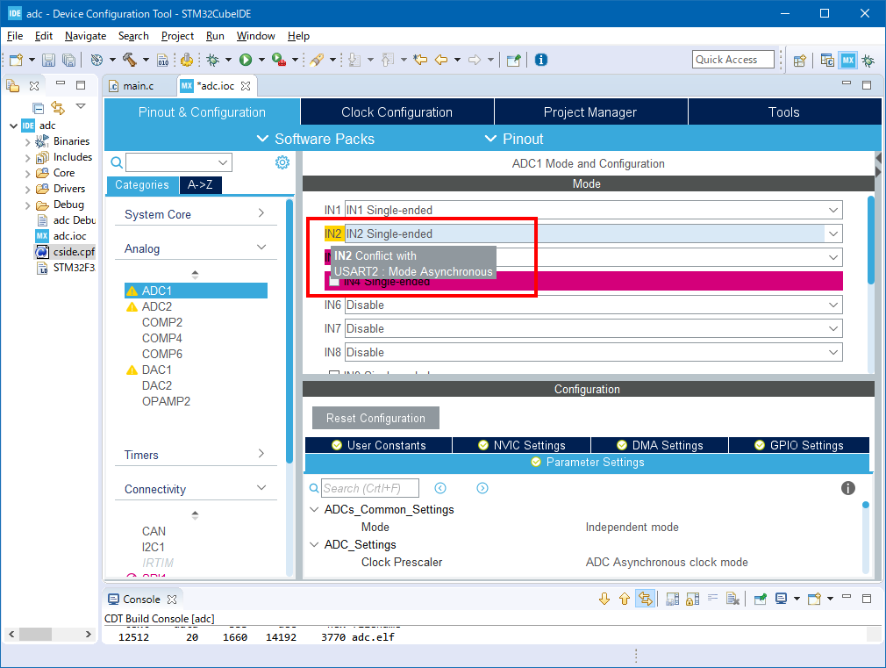
Task: Click the previous search result arrow icon
Action: [440, 488]
